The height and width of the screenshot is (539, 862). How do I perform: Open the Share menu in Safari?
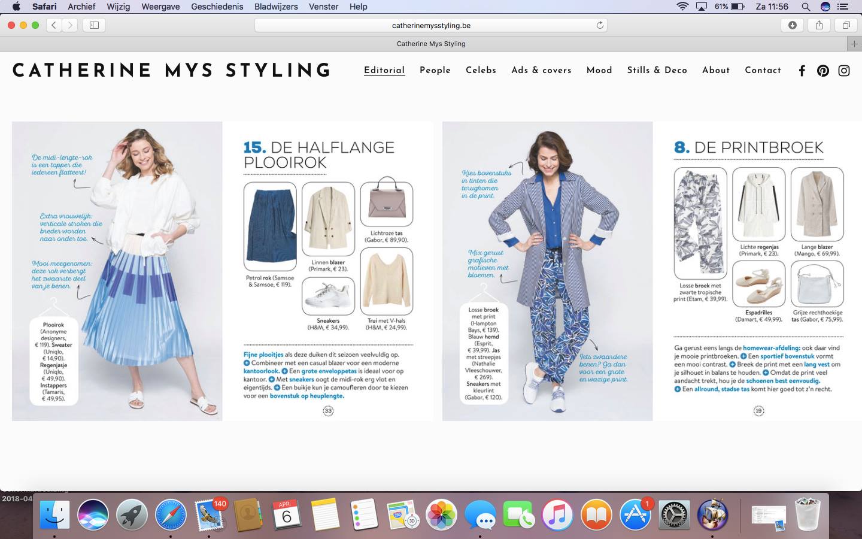click(819, 25)
